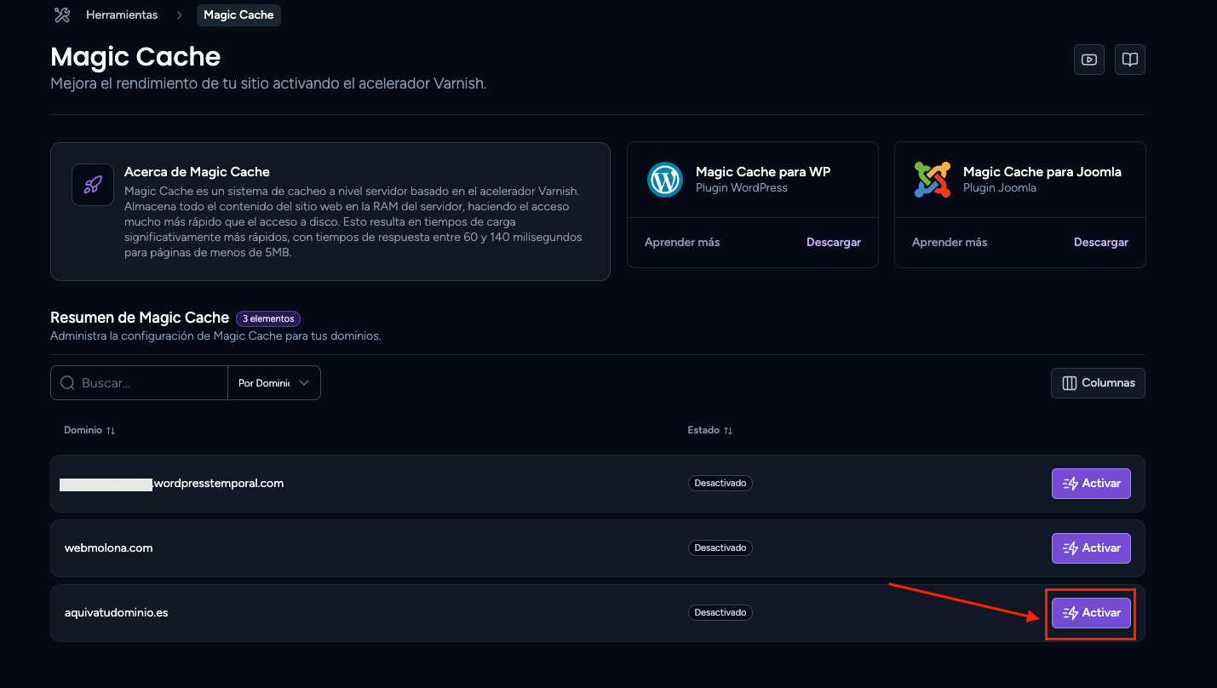Sort by Estado column arrows

pyautogui.click(x=727, y=431)
